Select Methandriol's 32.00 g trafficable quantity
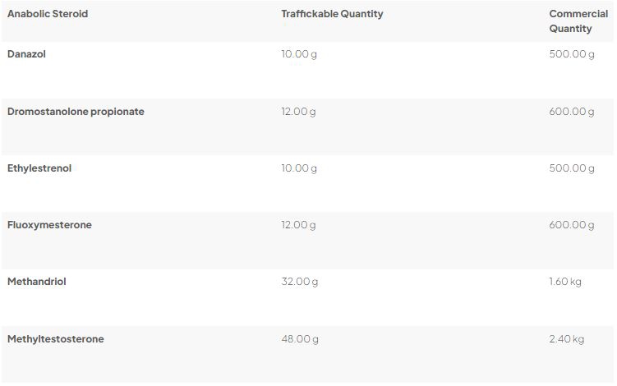 [300, 282]
